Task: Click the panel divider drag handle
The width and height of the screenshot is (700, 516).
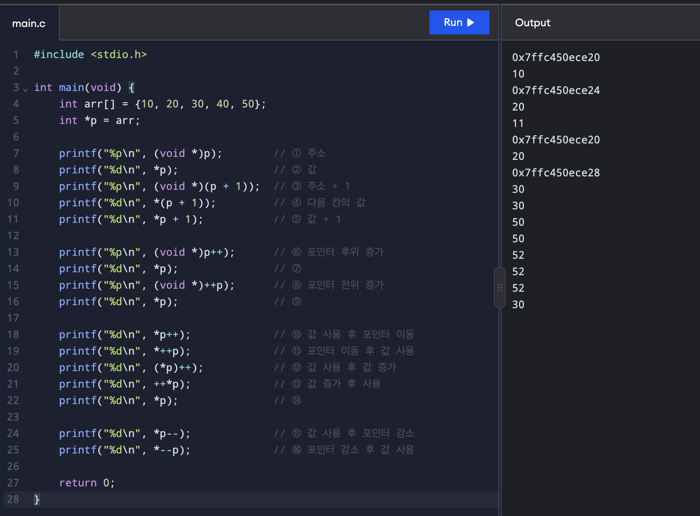Action: click(x=500, y=288)
